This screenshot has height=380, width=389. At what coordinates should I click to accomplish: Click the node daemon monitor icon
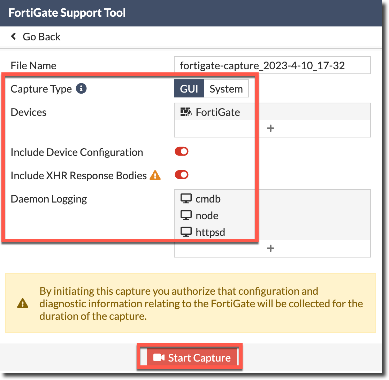(x=186, y=215)
